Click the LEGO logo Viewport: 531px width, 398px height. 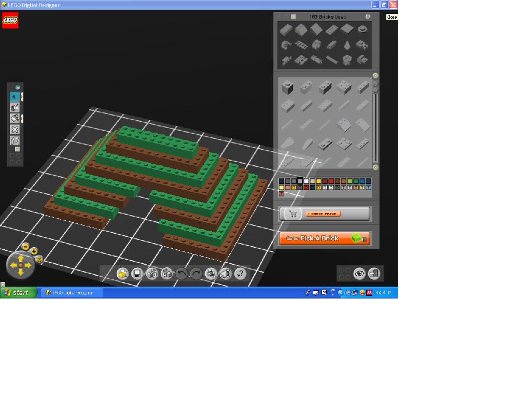point(10,20)
